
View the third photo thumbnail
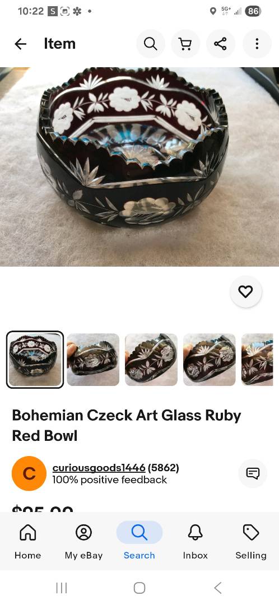click(151, 360)
